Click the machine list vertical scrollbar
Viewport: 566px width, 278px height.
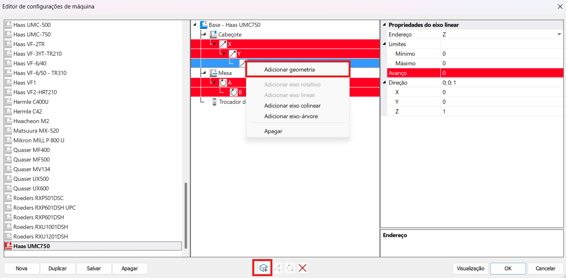coord(186,216)
